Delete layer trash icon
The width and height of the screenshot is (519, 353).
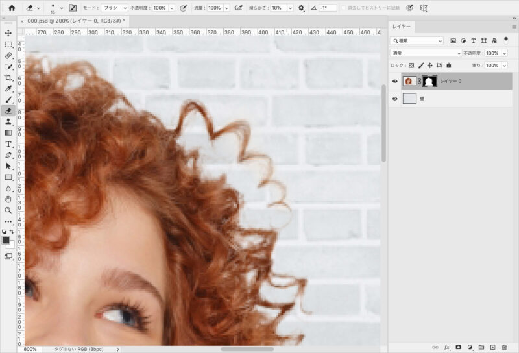pos(505,347)
